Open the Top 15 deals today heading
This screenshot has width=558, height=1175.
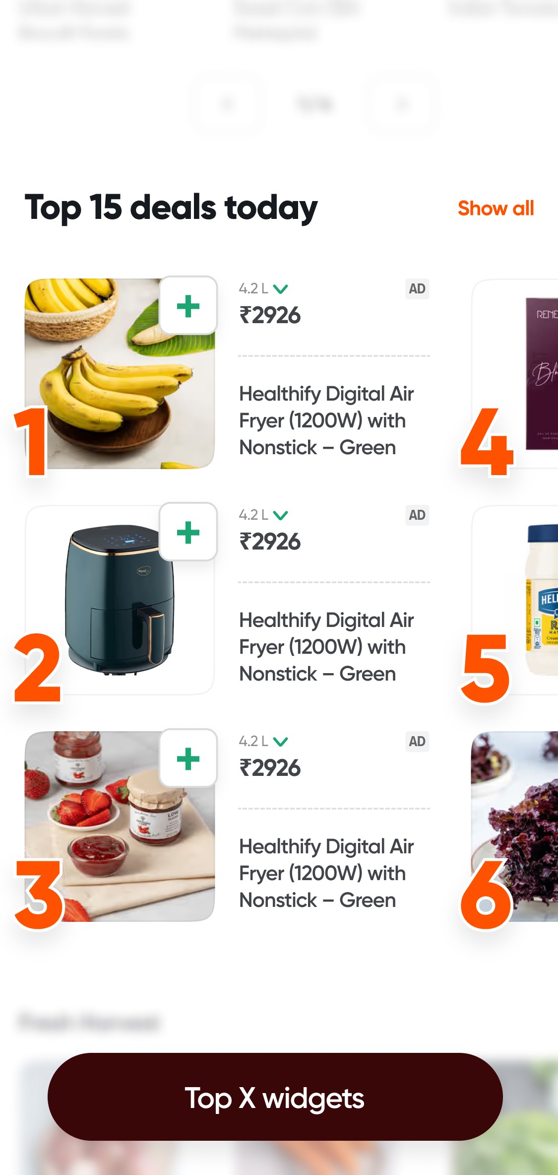click(x=171, y=207)
